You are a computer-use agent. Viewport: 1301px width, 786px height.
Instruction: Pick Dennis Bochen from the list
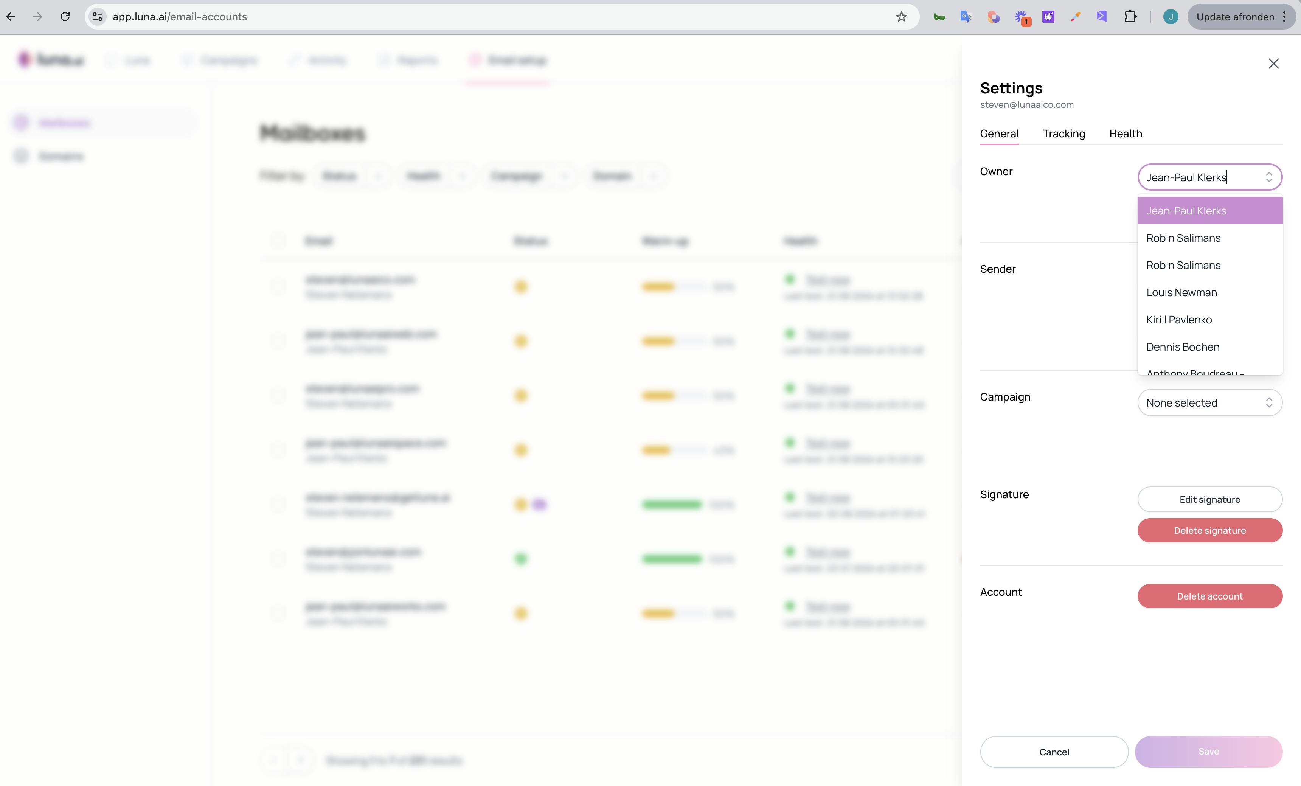(x=1182, y=347)
